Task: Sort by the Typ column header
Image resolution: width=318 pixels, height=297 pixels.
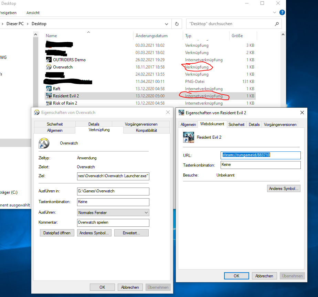Action: 188,36
